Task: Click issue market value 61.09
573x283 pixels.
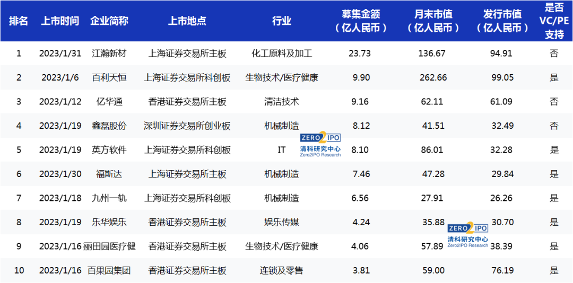Action: click(x=502, y=102)
